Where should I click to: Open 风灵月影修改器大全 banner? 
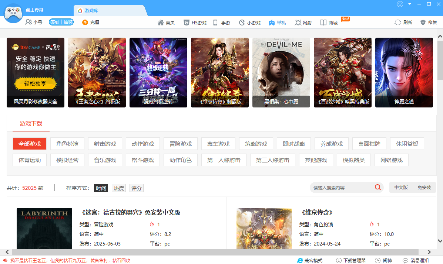35,72
